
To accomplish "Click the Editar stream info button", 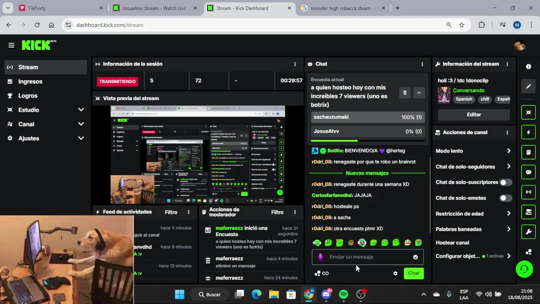I will [474, 114].
